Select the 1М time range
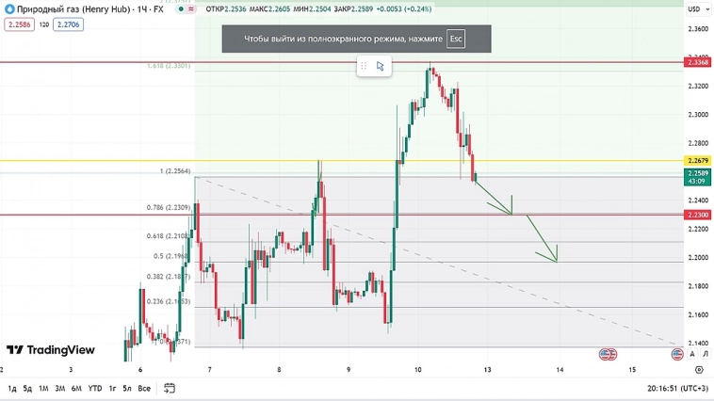This screenshot has width=714, height=401. [x=43, y=388]
